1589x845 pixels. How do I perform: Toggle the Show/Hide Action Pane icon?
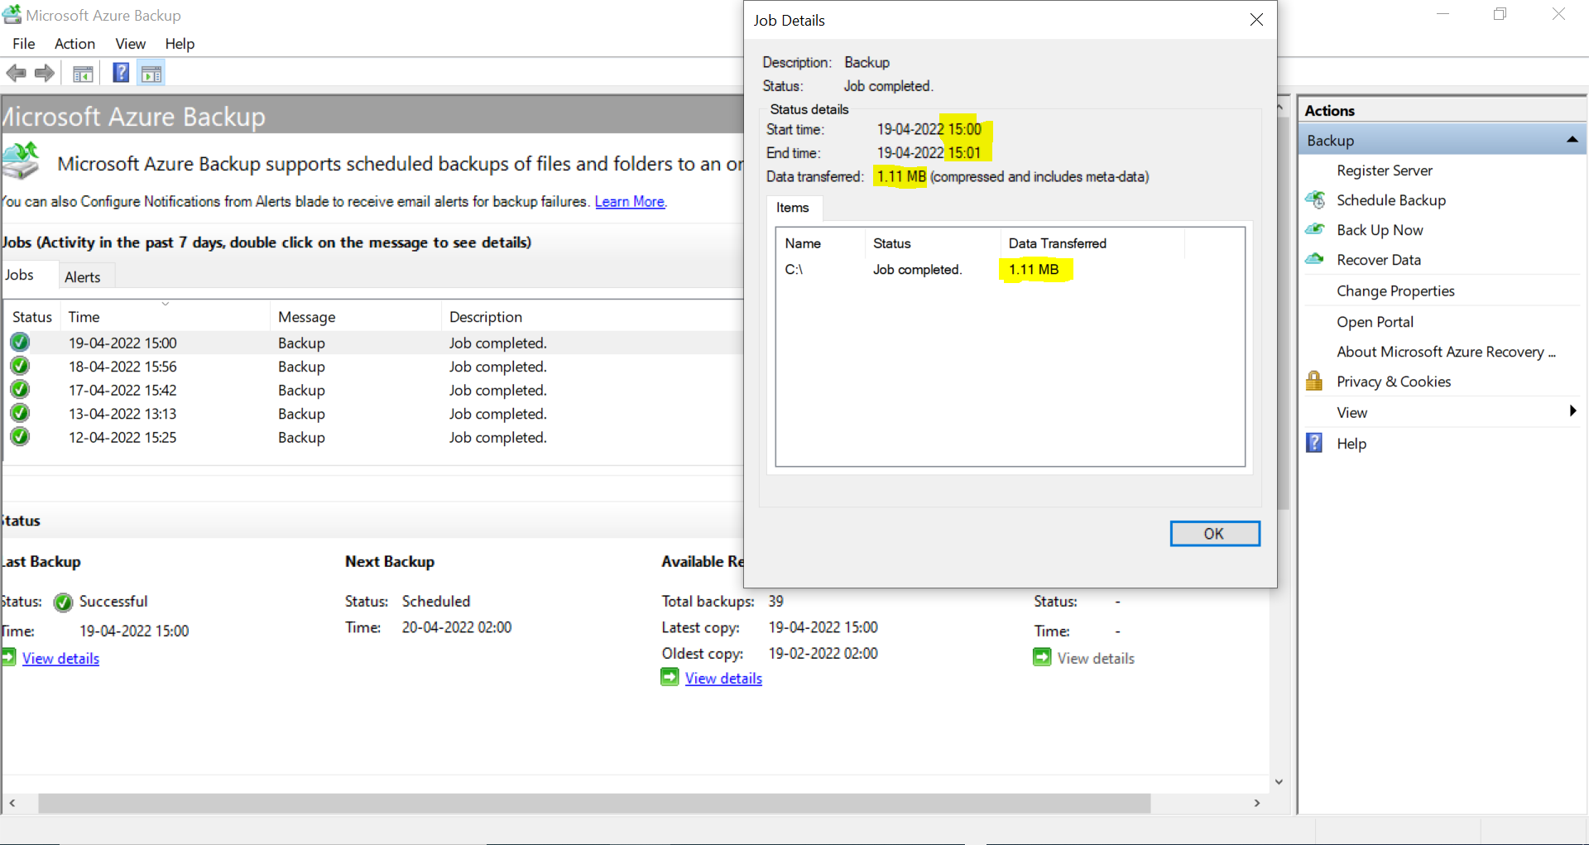151,74
